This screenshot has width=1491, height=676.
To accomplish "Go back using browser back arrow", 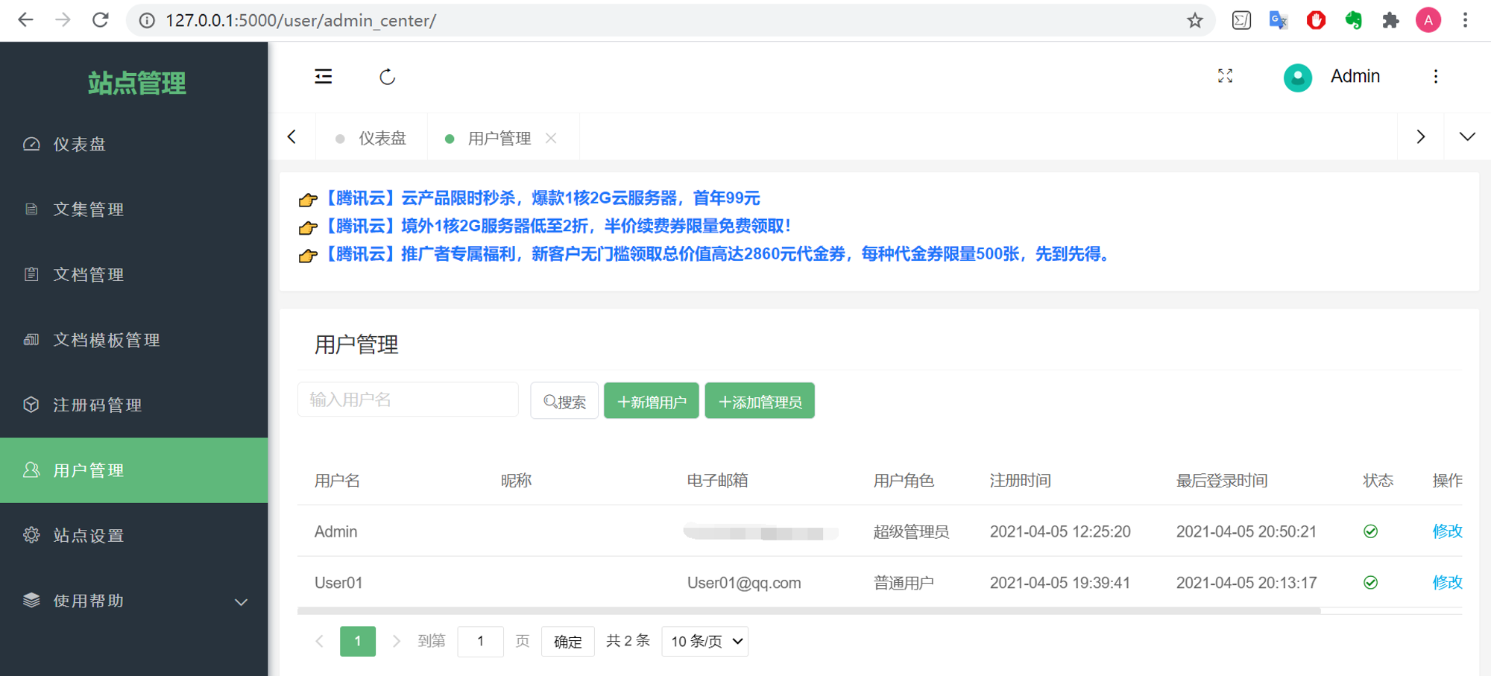I will 25,20.
